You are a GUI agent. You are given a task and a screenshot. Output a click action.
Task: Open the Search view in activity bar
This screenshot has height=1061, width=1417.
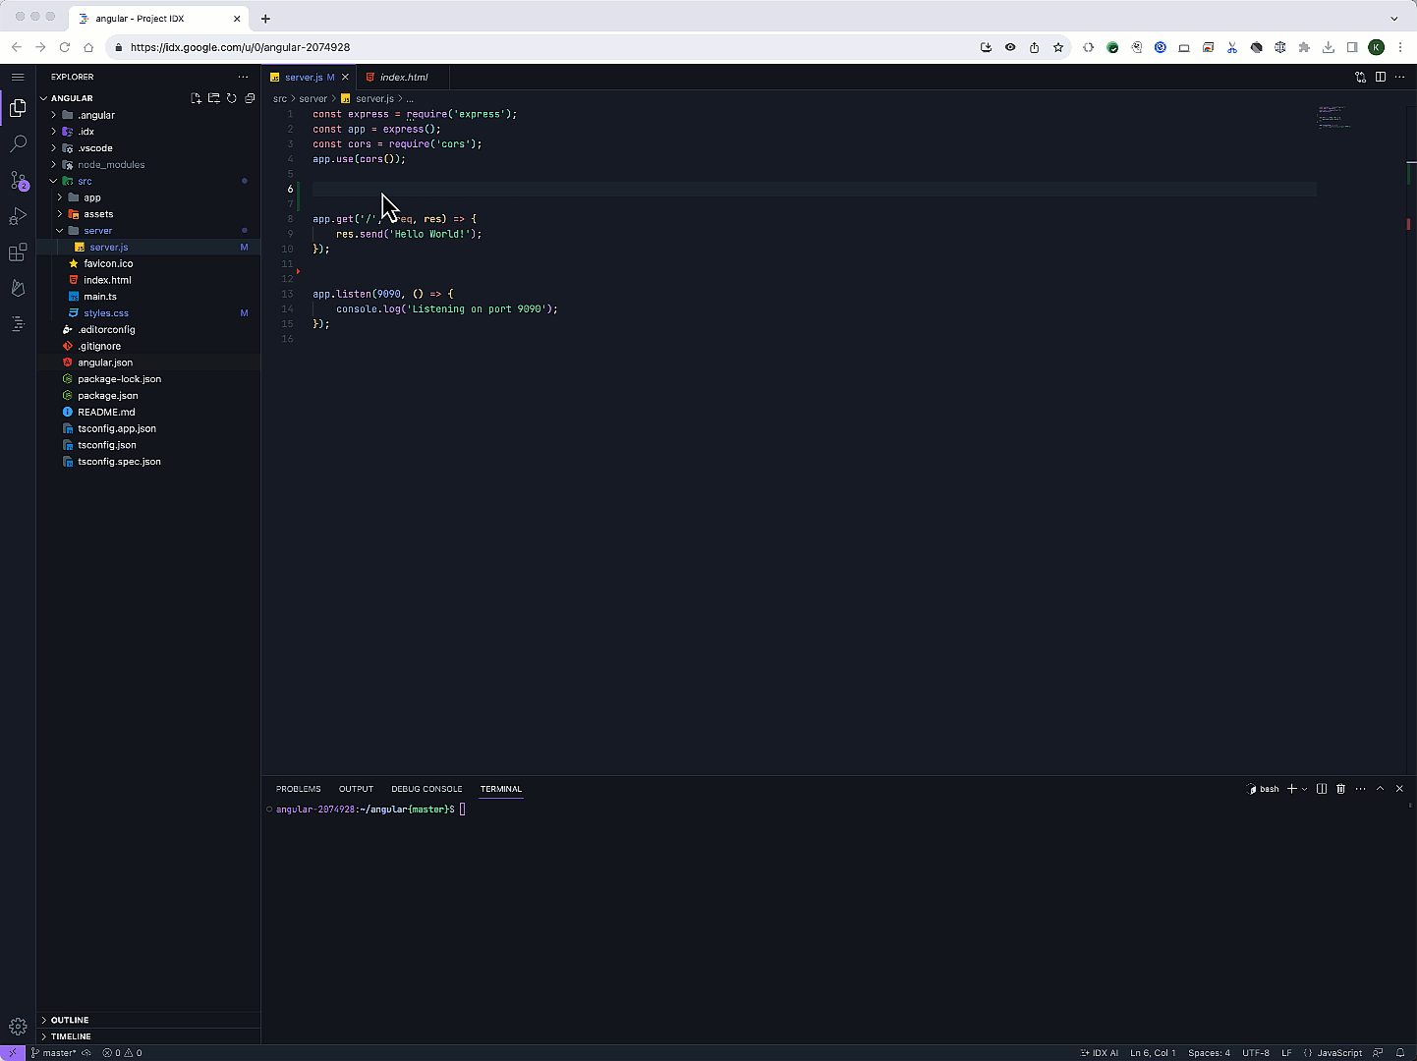point(18,144)
